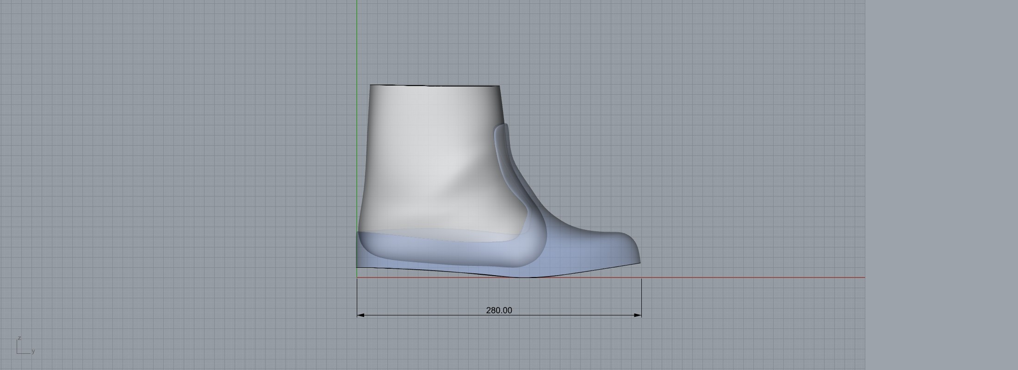Viewport: 1018px width, 370px height.
Task: Click the green vertical axis line above the boot
Action: (357, 42)
